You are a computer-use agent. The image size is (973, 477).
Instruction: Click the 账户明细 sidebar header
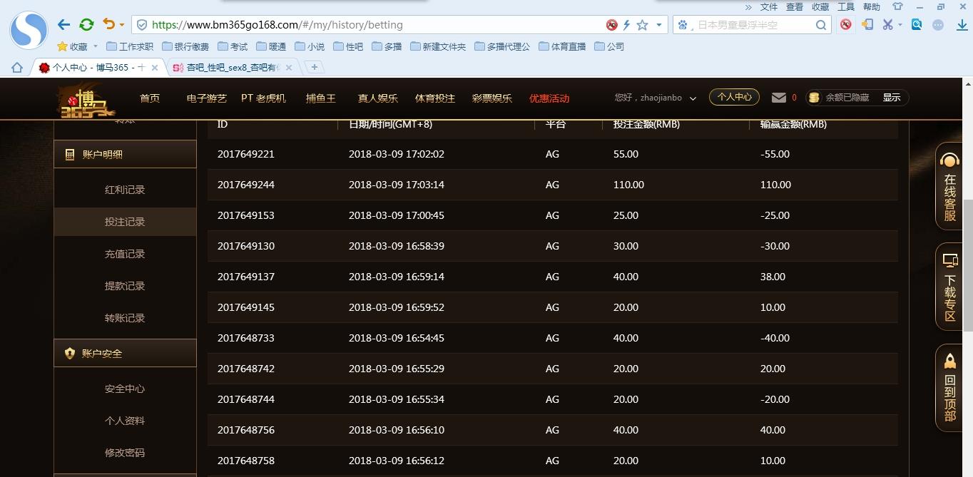pyautogui.click(x=125, y=154)
